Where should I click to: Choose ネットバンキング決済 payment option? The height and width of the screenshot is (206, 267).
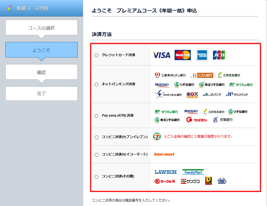tap(96, 84)
